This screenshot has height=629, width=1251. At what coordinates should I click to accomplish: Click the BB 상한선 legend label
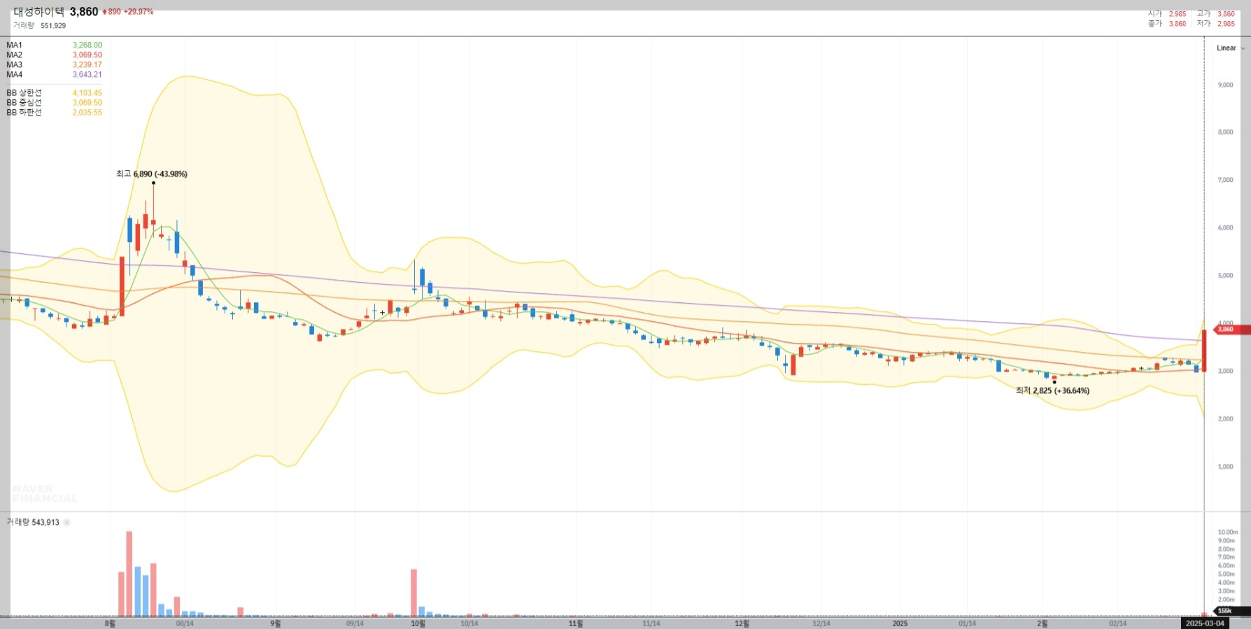(x=24, y=93)
